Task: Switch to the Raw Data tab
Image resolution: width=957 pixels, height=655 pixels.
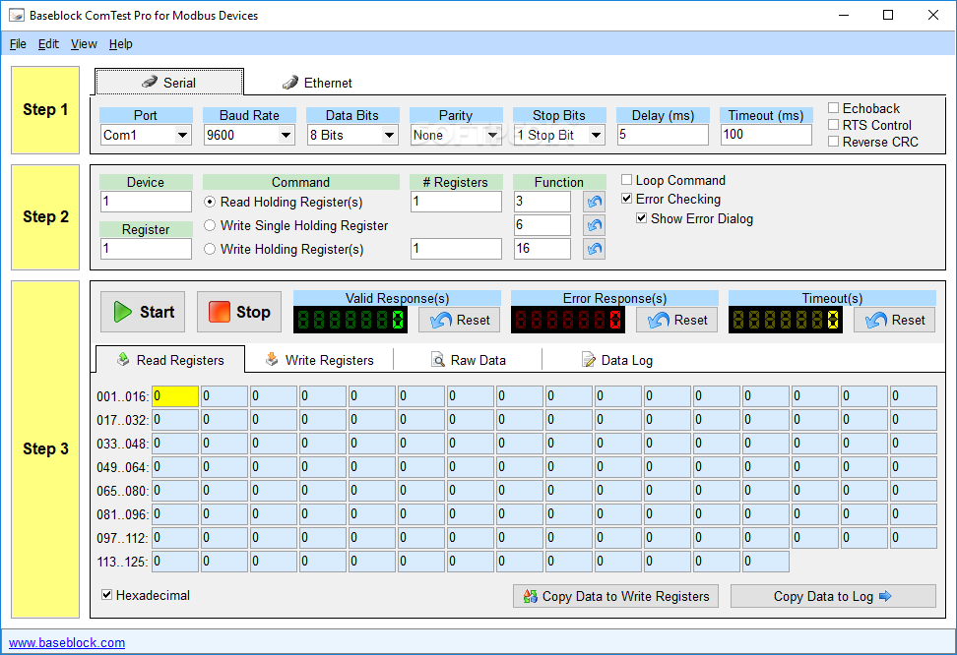Action: coord(468,360)
